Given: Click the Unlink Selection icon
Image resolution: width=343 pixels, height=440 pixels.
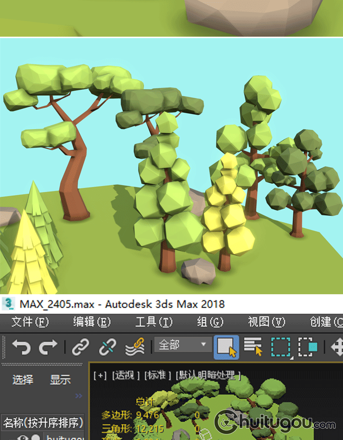Looking at the screenshot, I should 107,347.
